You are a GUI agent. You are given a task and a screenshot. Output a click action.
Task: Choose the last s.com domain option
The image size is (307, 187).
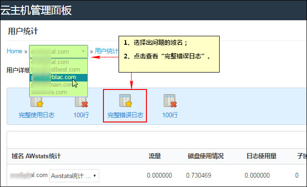point(59,92)
